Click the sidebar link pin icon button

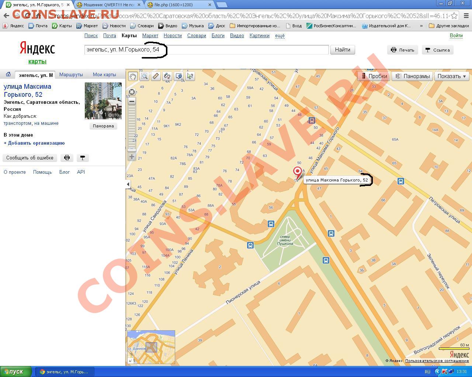coord(83,158)
